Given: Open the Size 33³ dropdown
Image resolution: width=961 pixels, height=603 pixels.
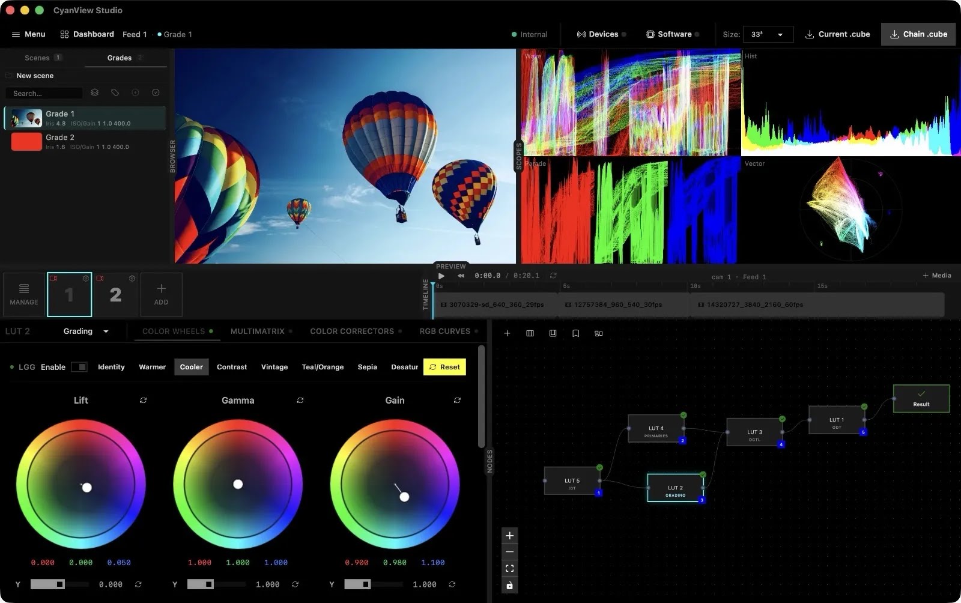Looking at the screenshot, I should 768,34.
